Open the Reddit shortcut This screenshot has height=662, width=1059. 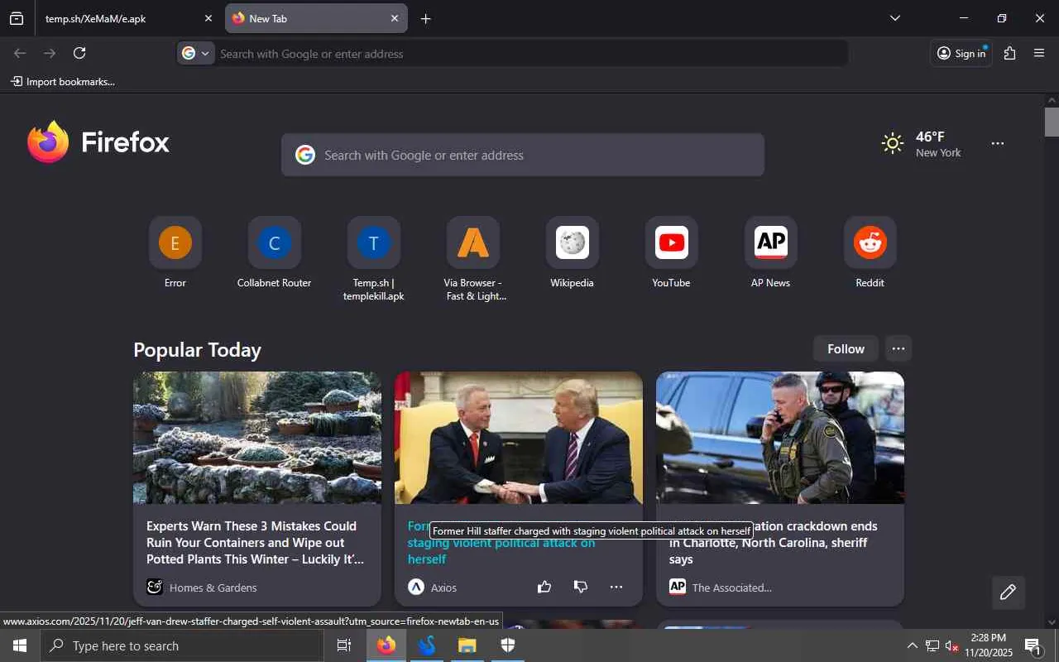tap(870, 253)
